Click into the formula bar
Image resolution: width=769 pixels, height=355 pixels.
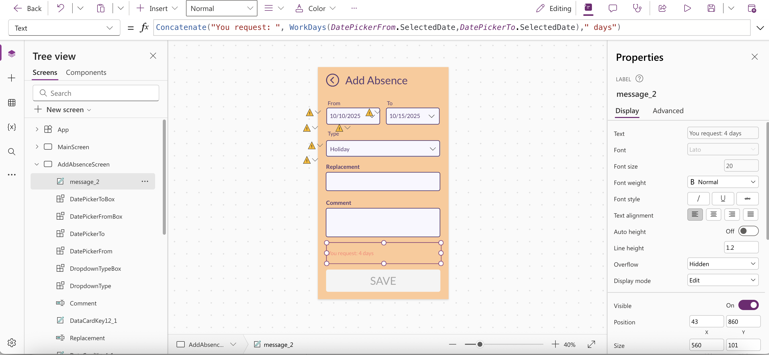(x=452, y=28)
